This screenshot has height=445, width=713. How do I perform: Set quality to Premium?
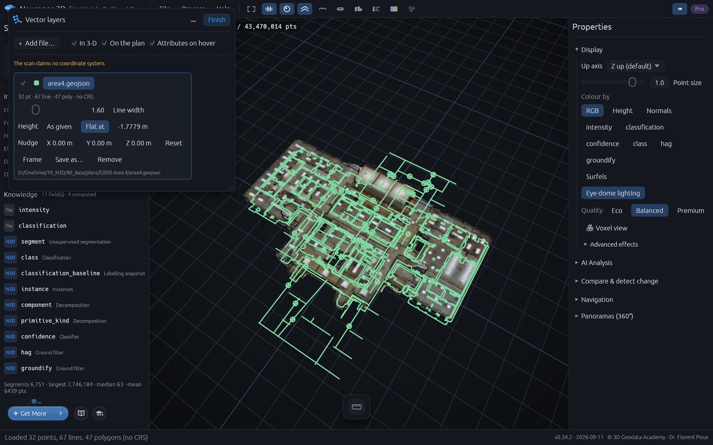(x=691, y=211)
